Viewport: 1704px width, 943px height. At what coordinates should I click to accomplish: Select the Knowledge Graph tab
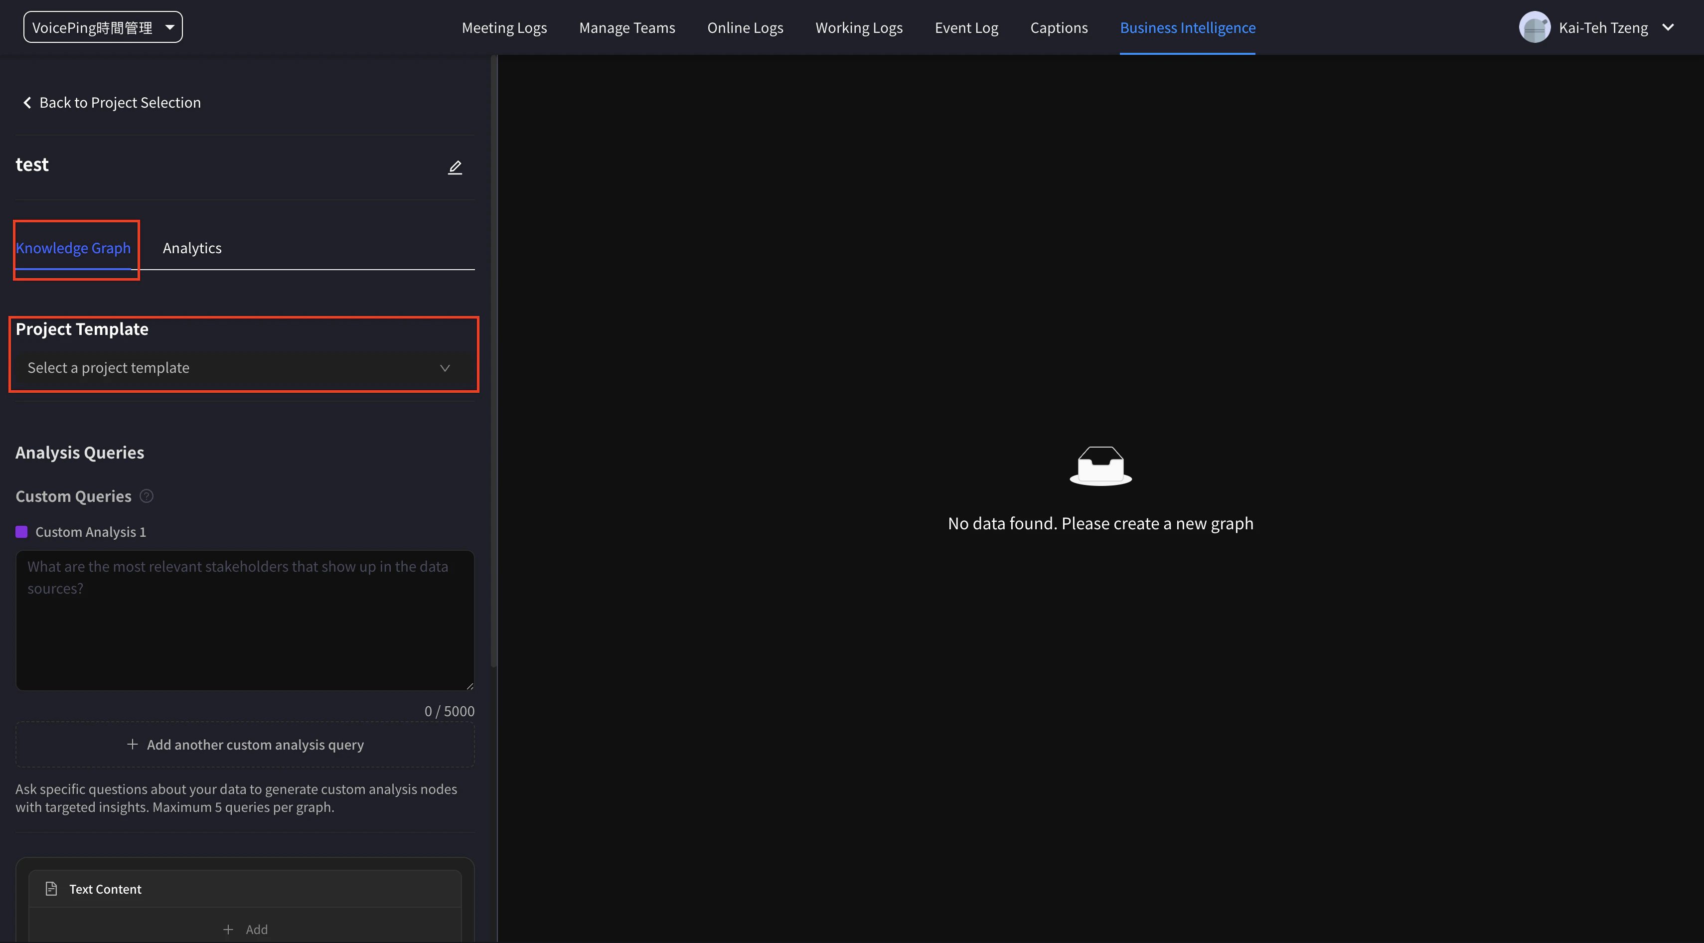(73, 248)
